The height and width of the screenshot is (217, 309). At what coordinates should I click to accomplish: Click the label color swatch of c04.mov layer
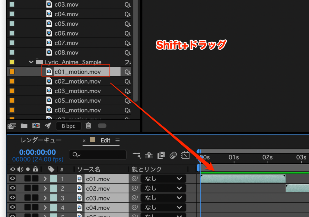coord(53,208)
